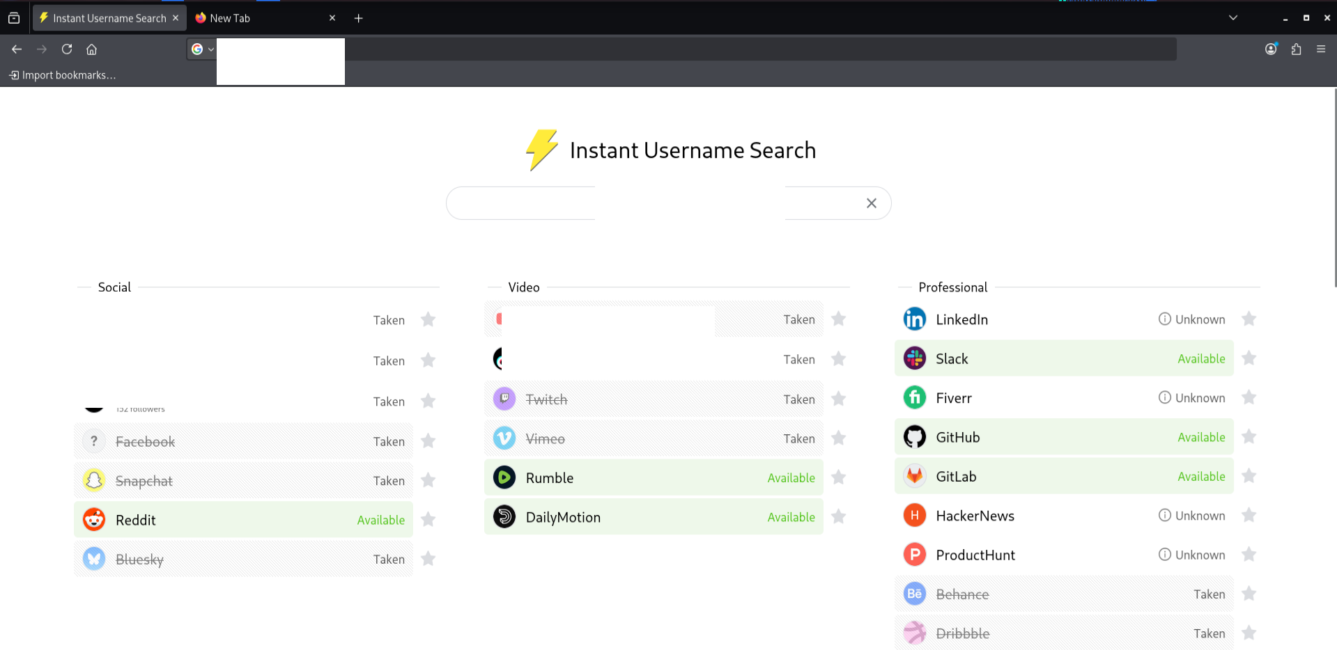Clear the username search box
The width and height of the screenshot is (1337, 650).
coord(872,203)
